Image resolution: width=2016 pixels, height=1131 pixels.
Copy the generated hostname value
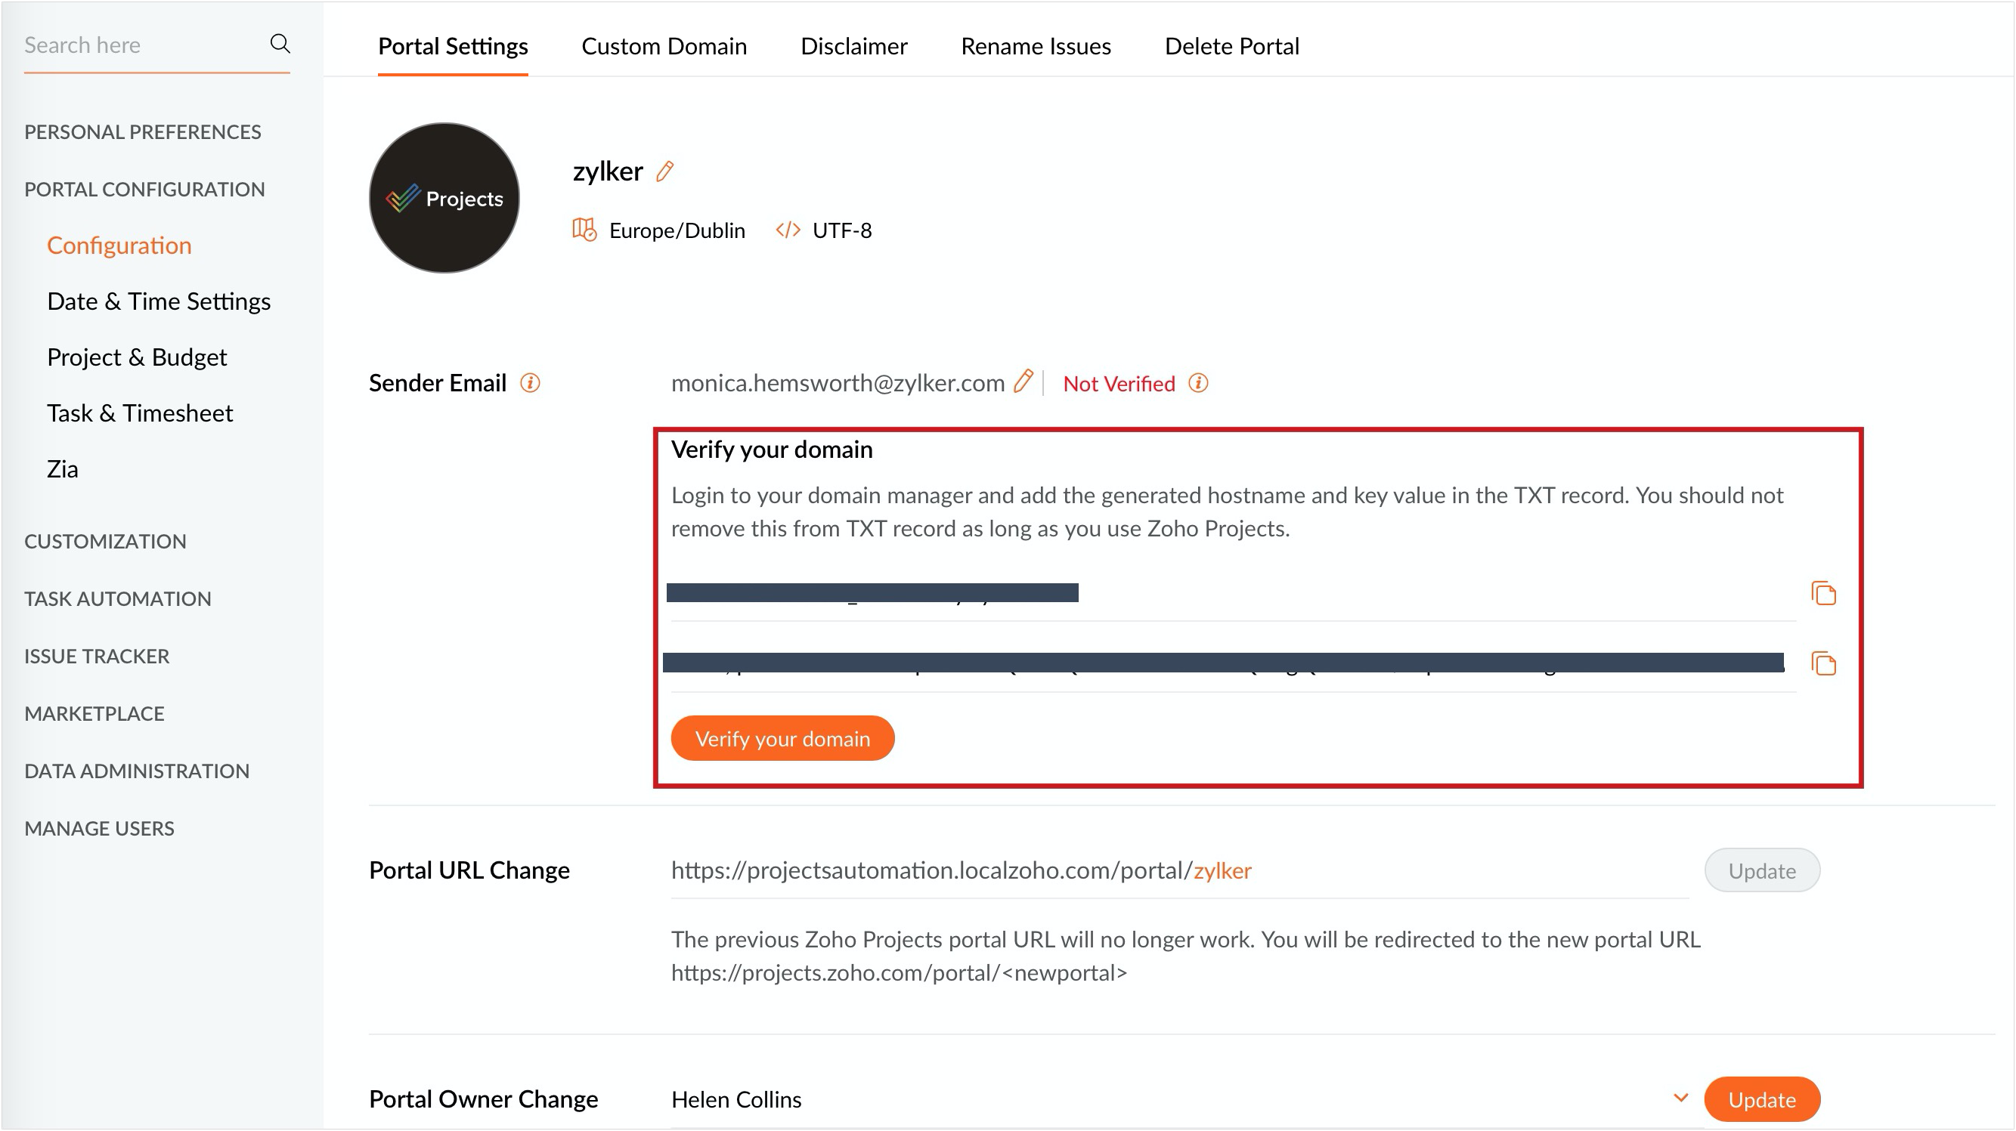pyautogui.click(x=1822, y=593)
